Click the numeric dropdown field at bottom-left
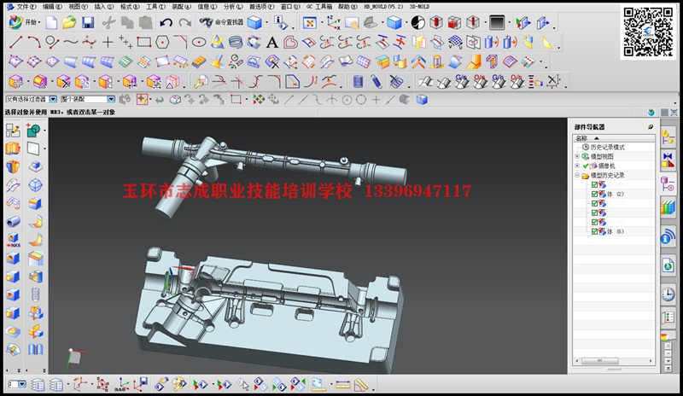 17,384
